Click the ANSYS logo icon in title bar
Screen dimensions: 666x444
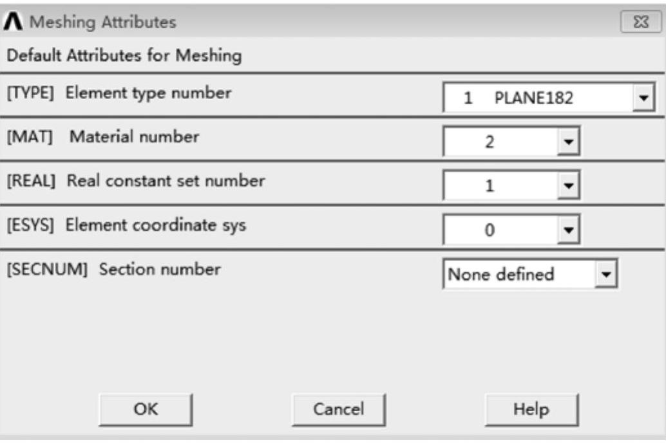14,22
